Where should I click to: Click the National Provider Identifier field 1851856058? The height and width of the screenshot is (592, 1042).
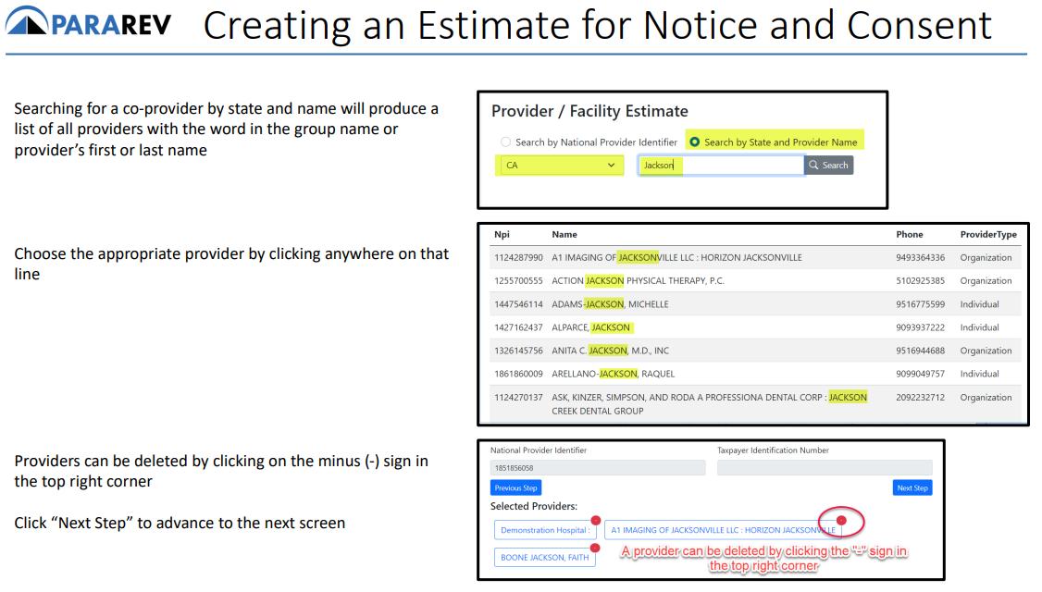598,468
